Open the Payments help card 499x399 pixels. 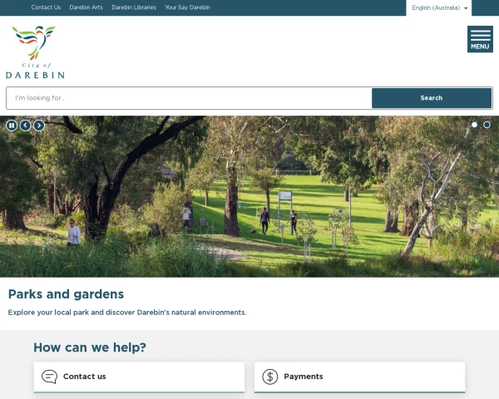359,377
